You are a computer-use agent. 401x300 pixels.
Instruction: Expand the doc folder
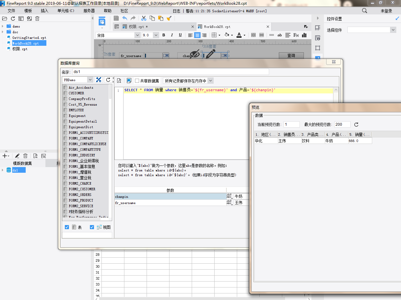[3, 32]
